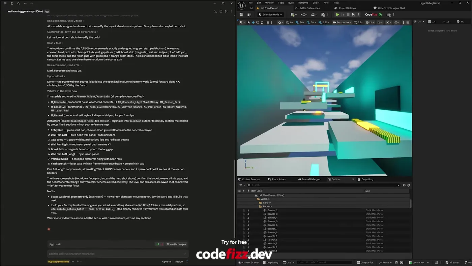Click the Commit changes button
The height and width of the screenshot is (266, 472).
(176, 244)
